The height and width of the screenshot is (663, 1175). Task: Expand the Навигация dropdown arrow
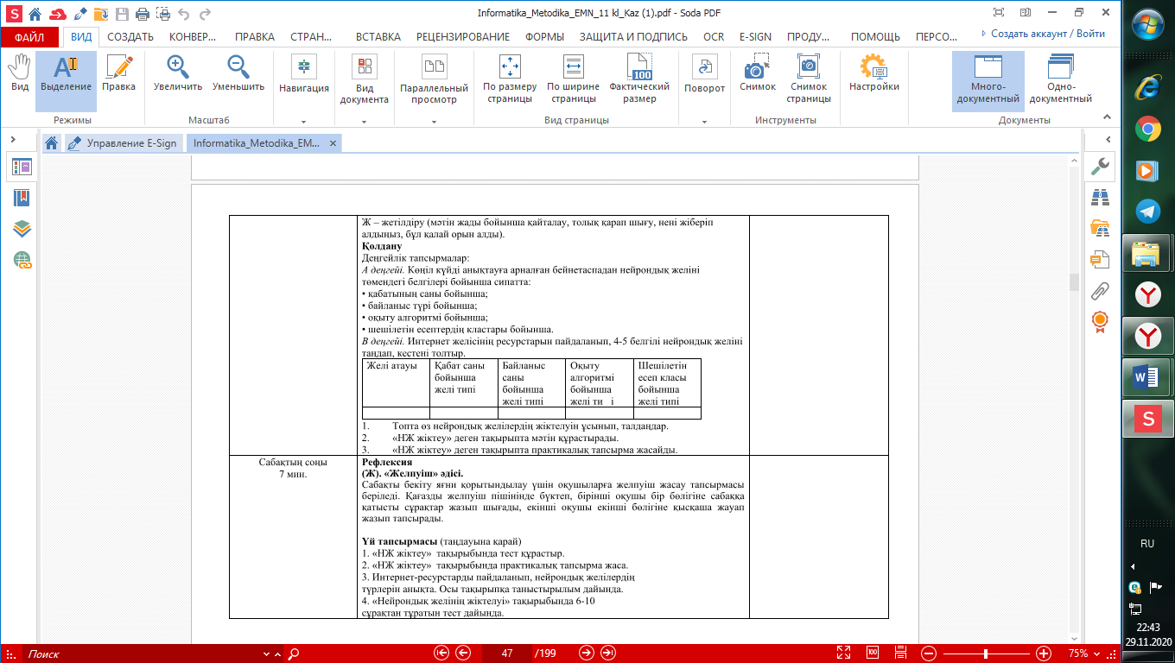pos(303,122)
